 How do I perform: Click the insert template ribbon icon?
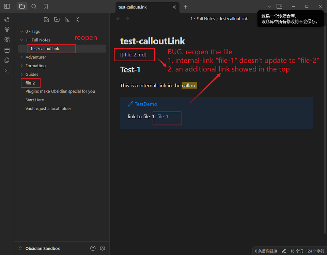point(7,60)
